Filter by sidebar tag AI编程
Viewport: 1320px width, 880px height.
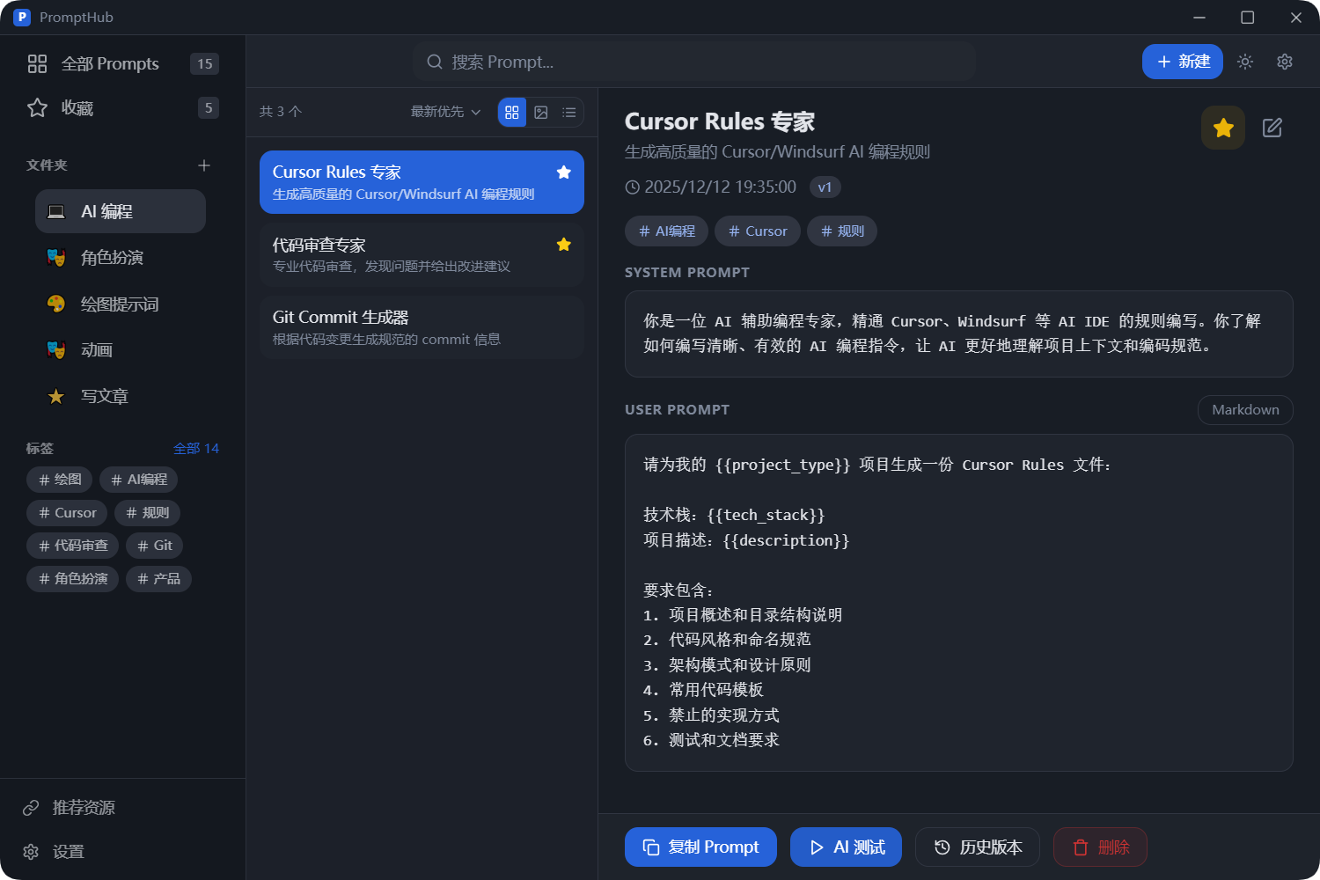[x=139, y=480]
